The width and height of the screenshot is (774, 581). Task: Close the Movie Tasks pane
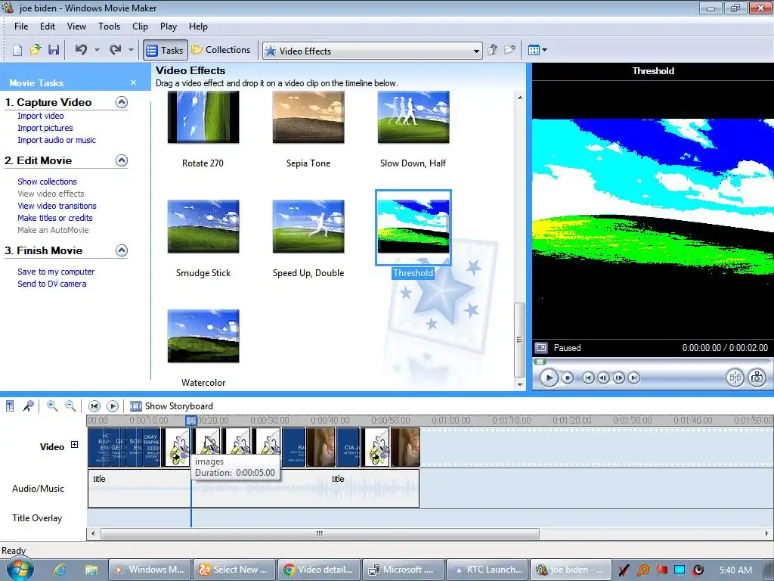[133, 82]
